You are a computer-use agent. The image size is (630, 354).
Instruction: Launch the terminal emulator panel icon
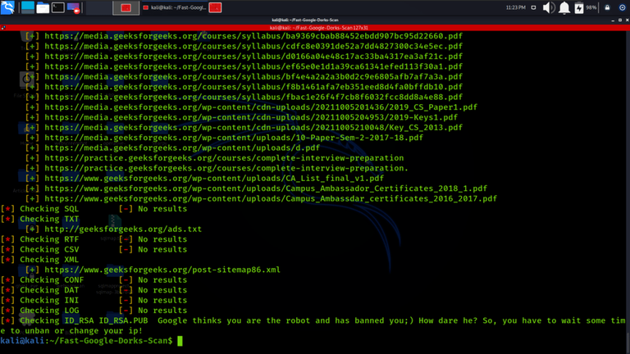[x=58, y=7]
